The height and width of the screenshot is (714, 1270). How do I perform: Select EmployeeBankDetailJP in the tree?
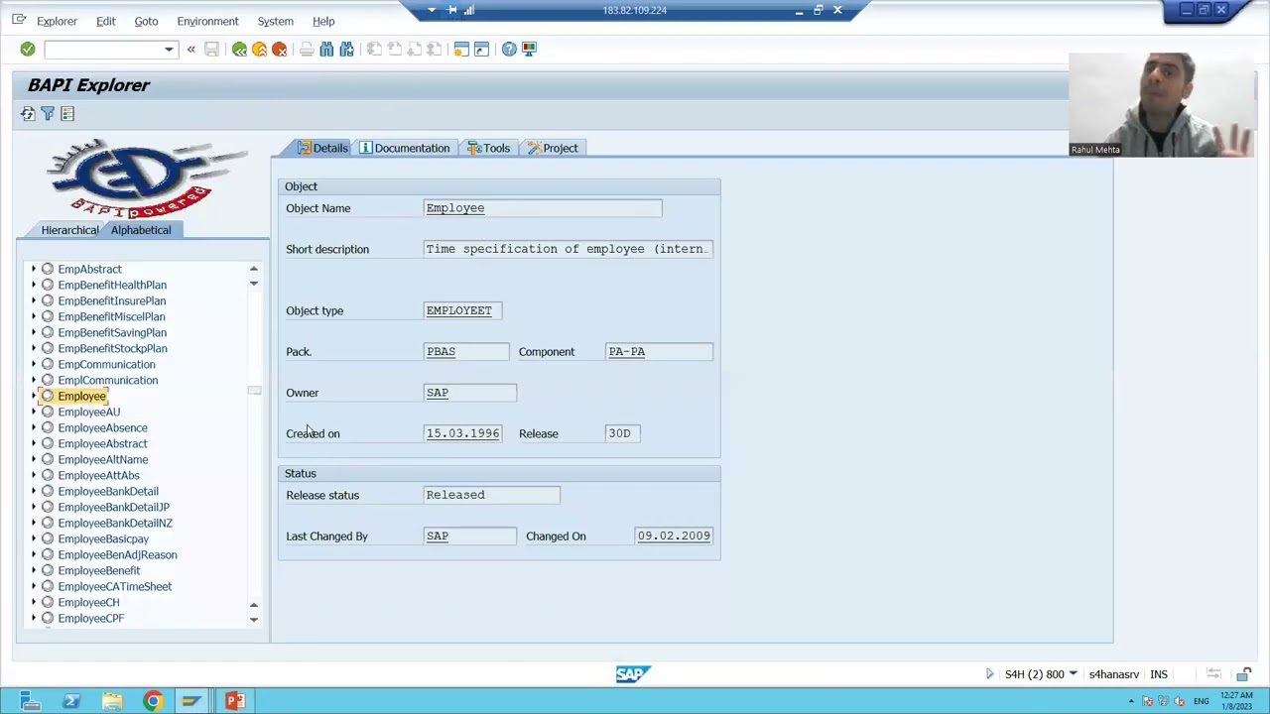click(x=113, y=507)
